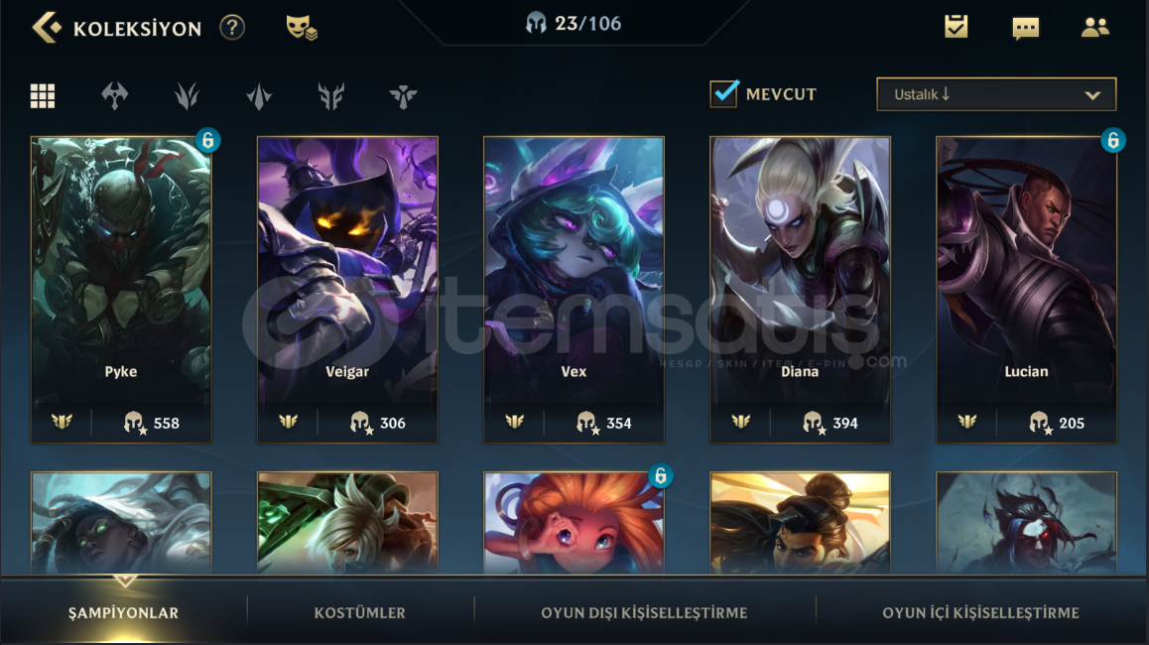Image resolution: width=1149 pixels, height=645 pixels.
Task: Open Oyun Dışı Kişiselleştirme tab
Action: pos(644,613)
